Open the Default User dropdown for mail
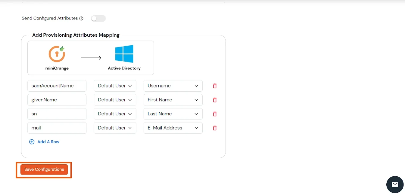The width and height of the screenshot is (405, 195). pos(115,128)
